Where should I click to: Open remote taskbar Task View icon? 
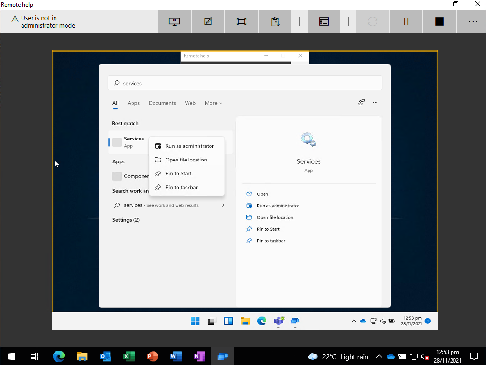211,322
